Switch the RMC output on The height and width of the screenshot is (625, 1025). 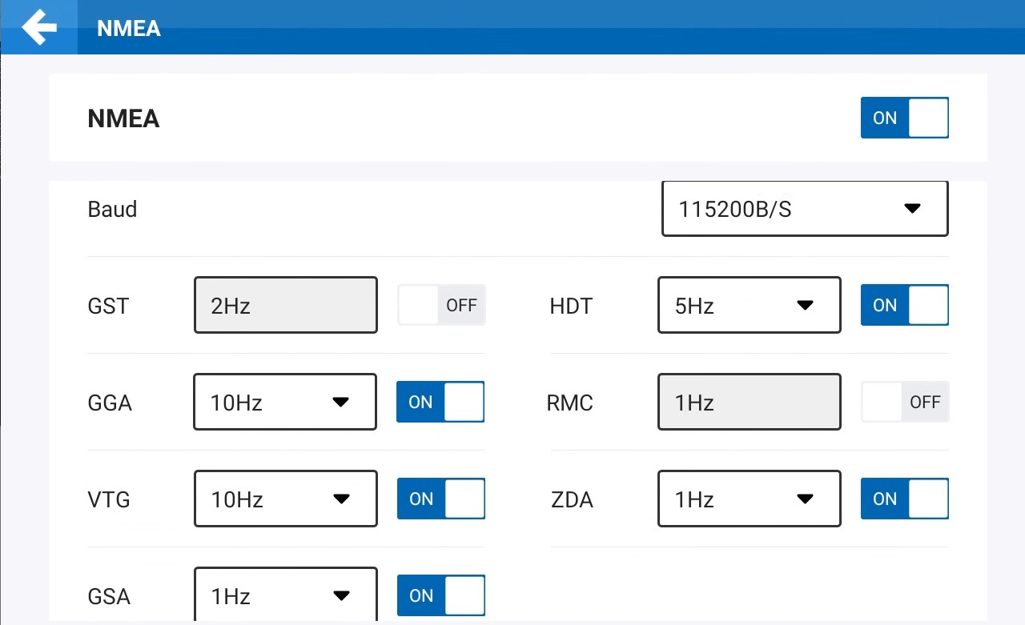[x=905, y=402]
